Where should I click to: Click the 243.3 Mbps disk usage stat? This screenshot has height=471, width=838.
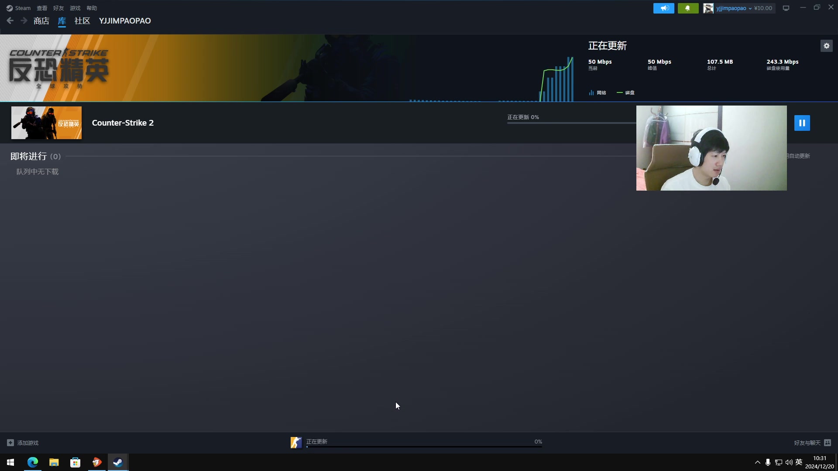782,65
